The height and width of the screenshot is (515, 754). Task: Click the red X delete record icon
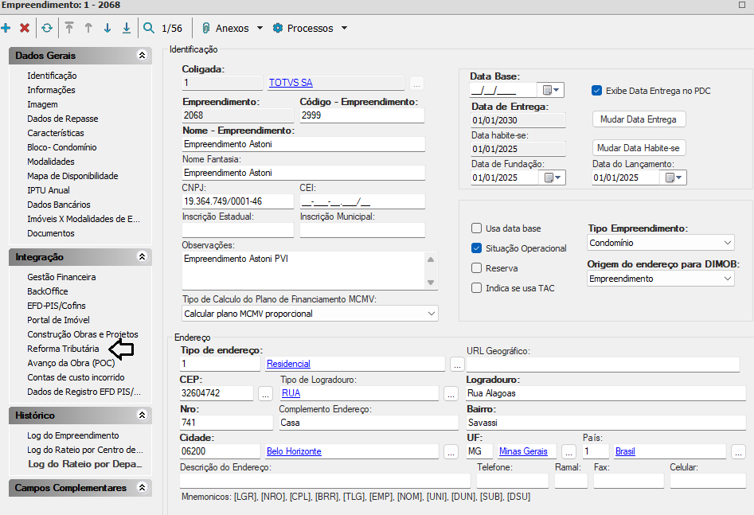[25, 28]
